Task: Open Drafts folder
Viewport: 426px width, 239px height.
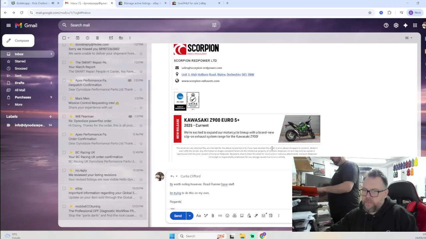Action: coord(19,83)
